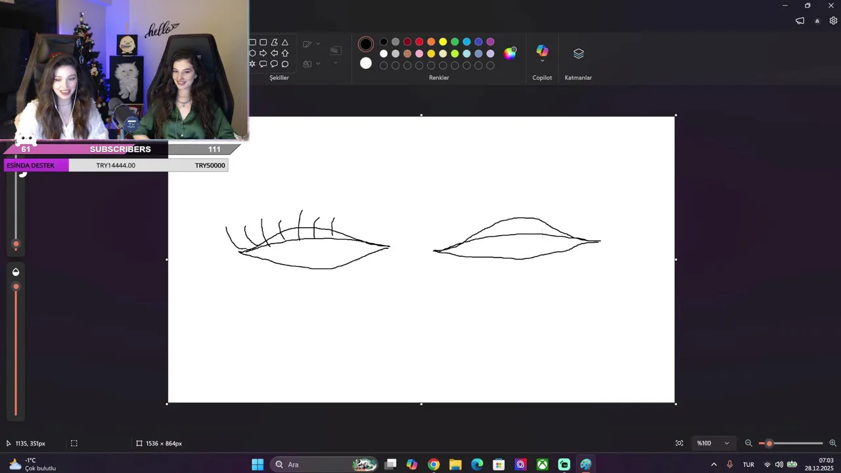Expand the shape fill chevron

[x=318, y=64]
